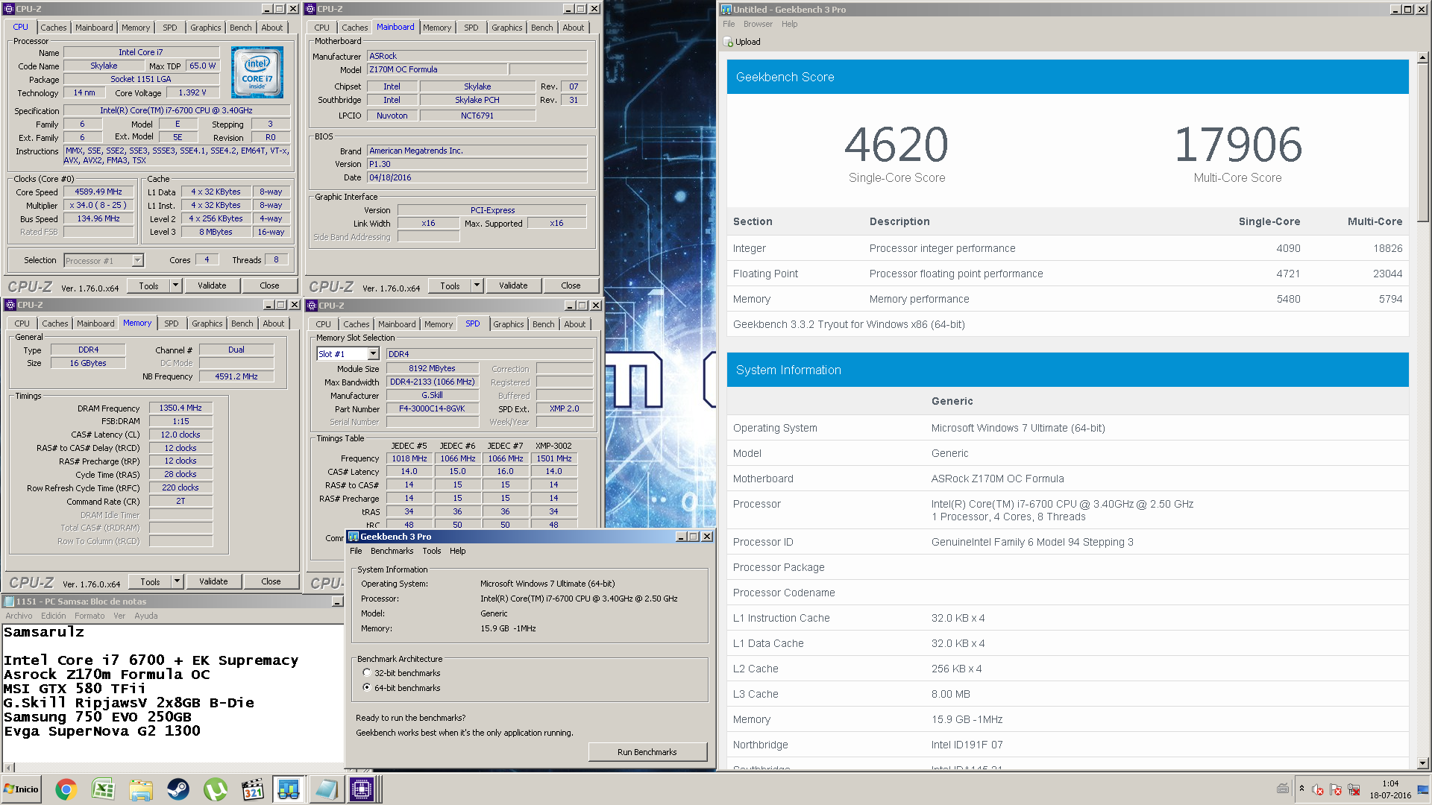Click Tools button in CPU-Z Memory window
This screenshot has height=805, width=1432.
click(x=150, y=581)
